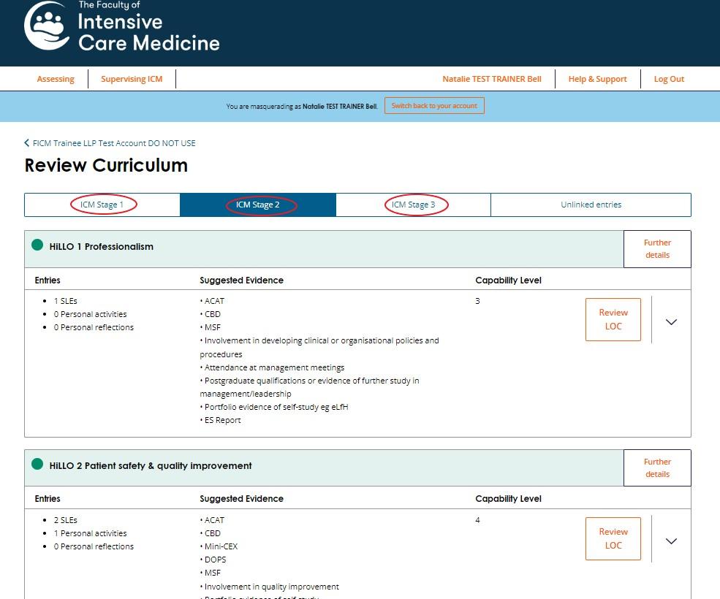
Task: Click green status dot for HiLLO 2 Patient safety
Action: pyautogui.click(x=38, y=465)
